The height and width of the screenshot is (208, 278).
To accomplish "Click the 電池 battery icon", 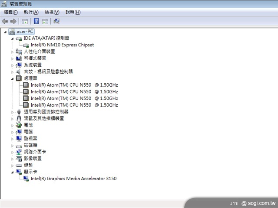I will tap(19, 125).
